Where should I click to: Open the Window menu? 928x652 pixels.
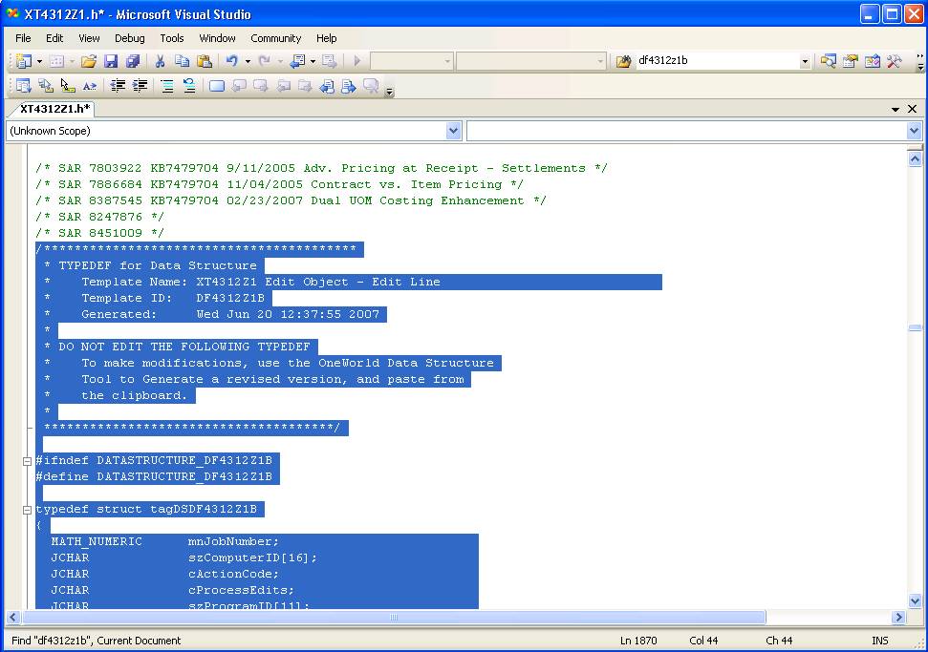coord(217,38)
